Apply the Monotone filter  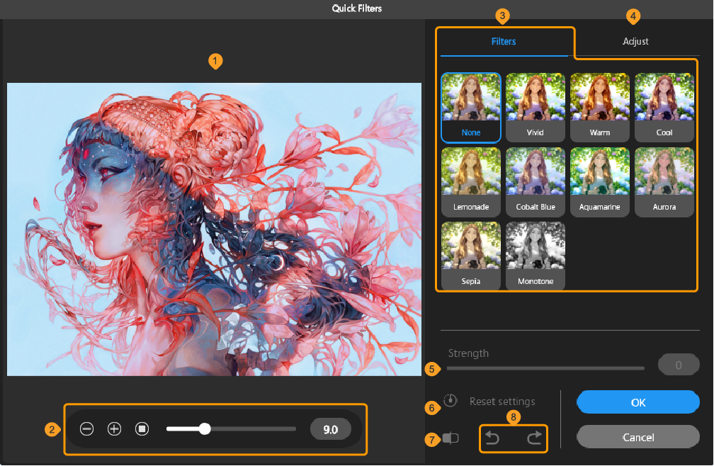point(535,256)
